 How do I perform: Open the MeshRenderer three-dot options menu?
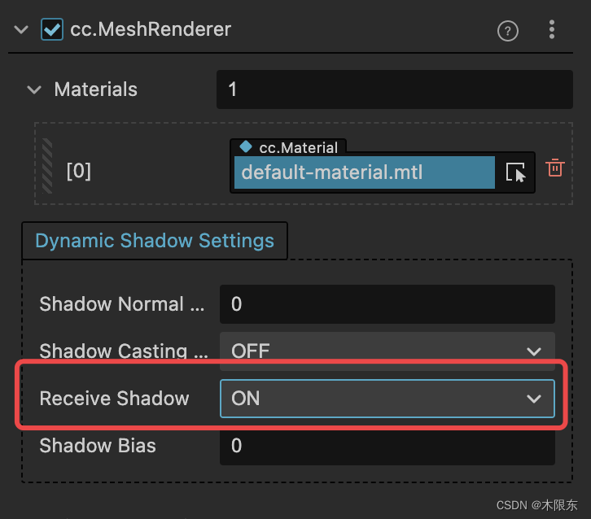(x=551, y=29)
